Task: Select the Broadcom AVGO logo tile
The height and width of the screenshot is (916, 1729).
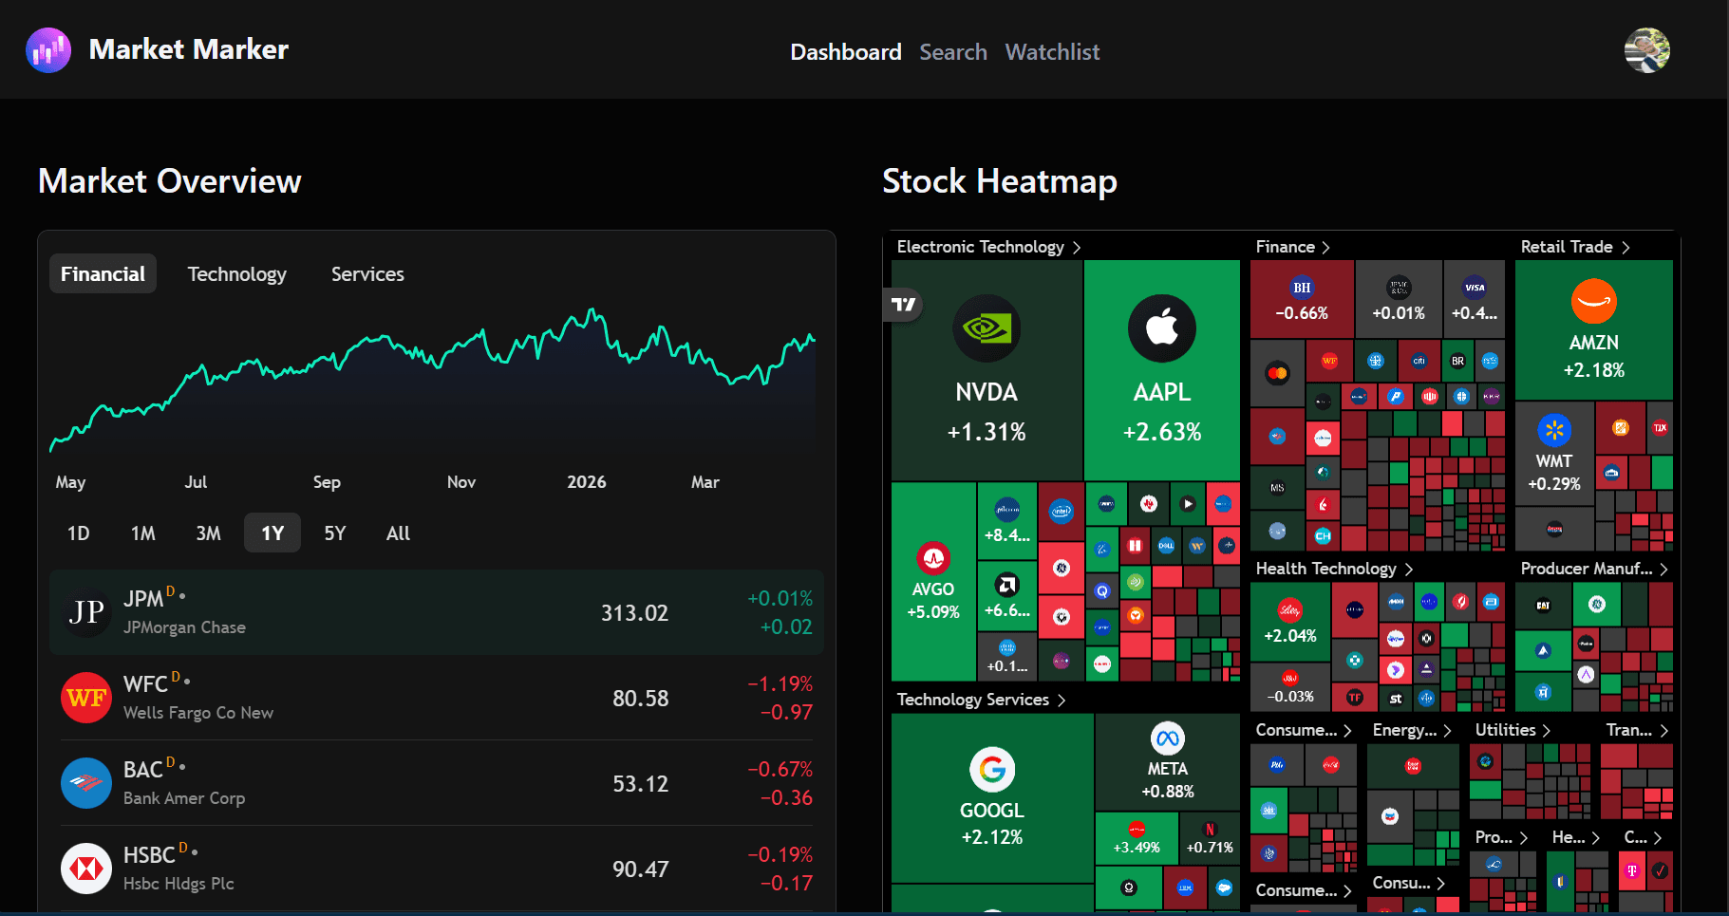Action: (933, 558)
